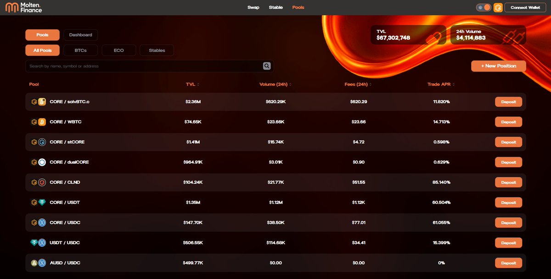
Task: Sort pools by Volume (24h) column
Action: pos(275,84)
